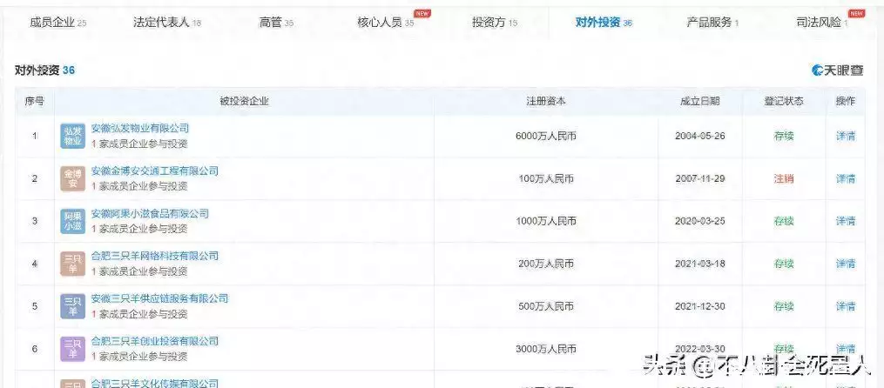Viewport: 884px width, 388px height.
Task: Click the 注销 status in row 2
Action: tap(784, 178)
